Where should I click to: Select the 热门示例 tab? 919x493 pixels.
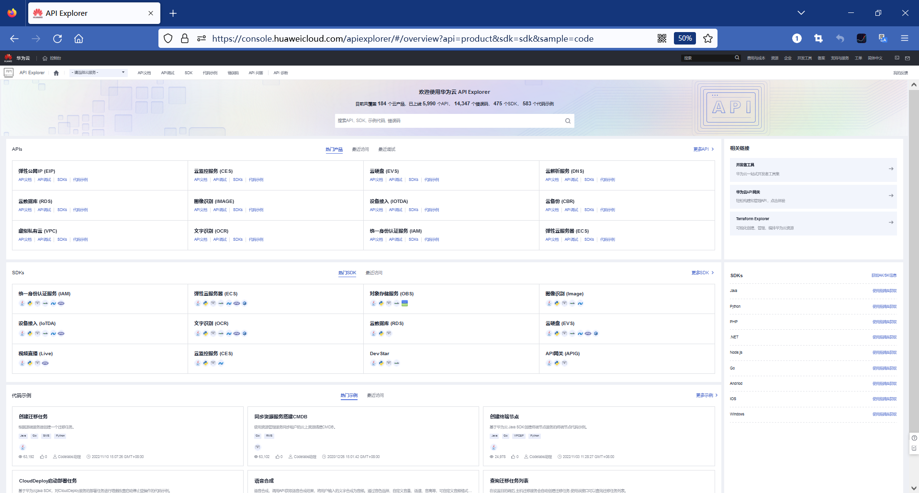coord(349,395)
